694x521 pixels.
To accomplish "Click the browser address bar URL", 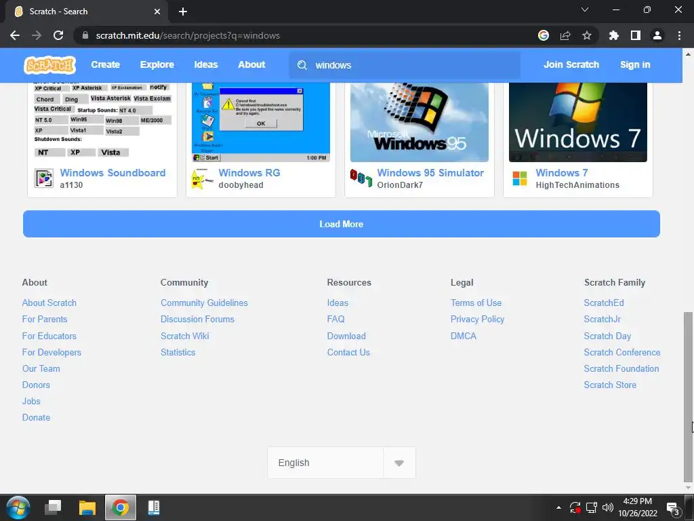I will [x=188, y=35].
